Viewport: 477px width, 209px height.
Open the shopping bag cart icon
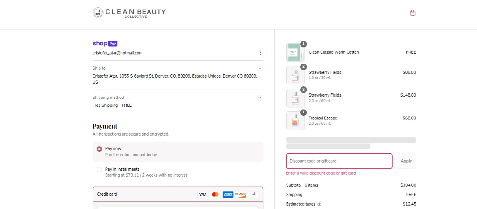[x=412, y=13]
